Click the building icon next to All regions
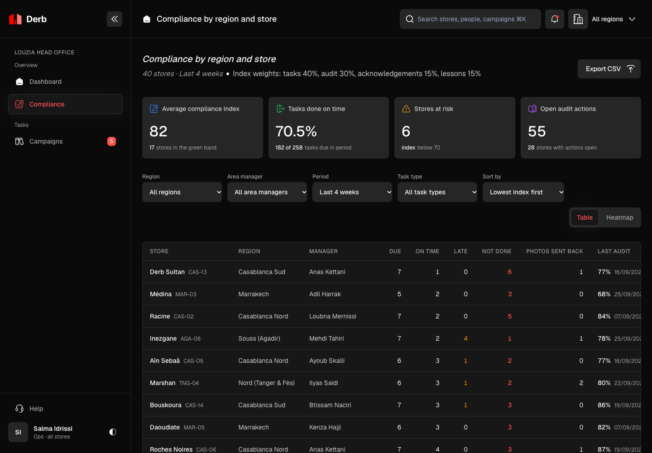 pos(578,19)
